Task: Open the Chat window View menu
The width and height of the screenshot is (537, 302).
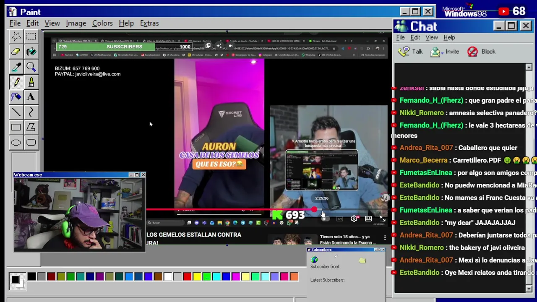Action: tap(432, 37)
